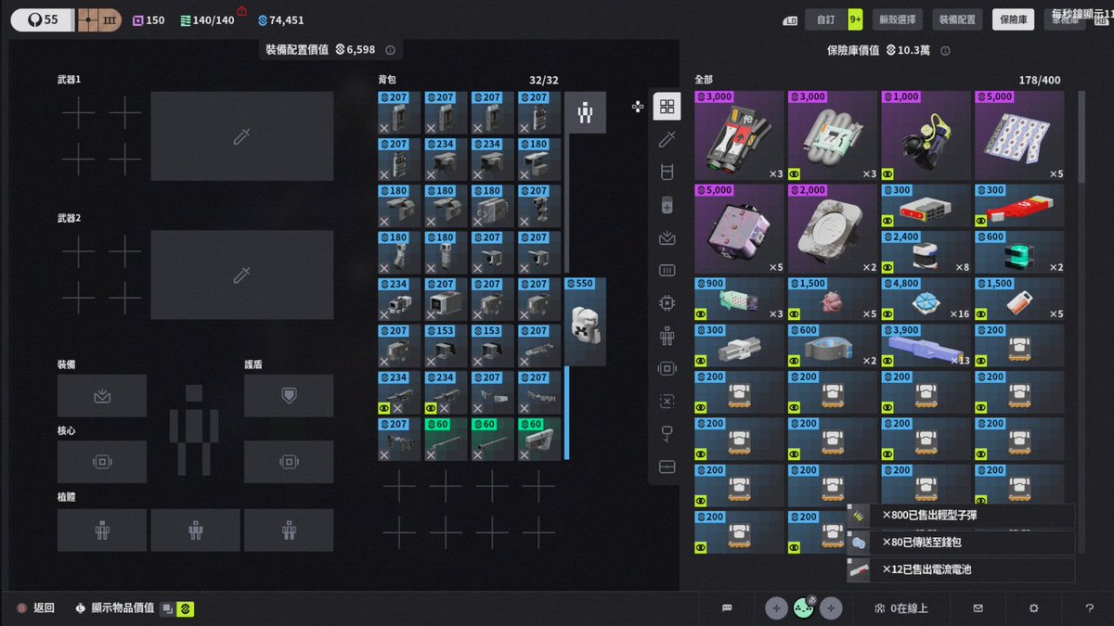1114x626 pixels.
Task: Click the ×800已售出輕型子彈 notification
Action: tap(961, 516)
